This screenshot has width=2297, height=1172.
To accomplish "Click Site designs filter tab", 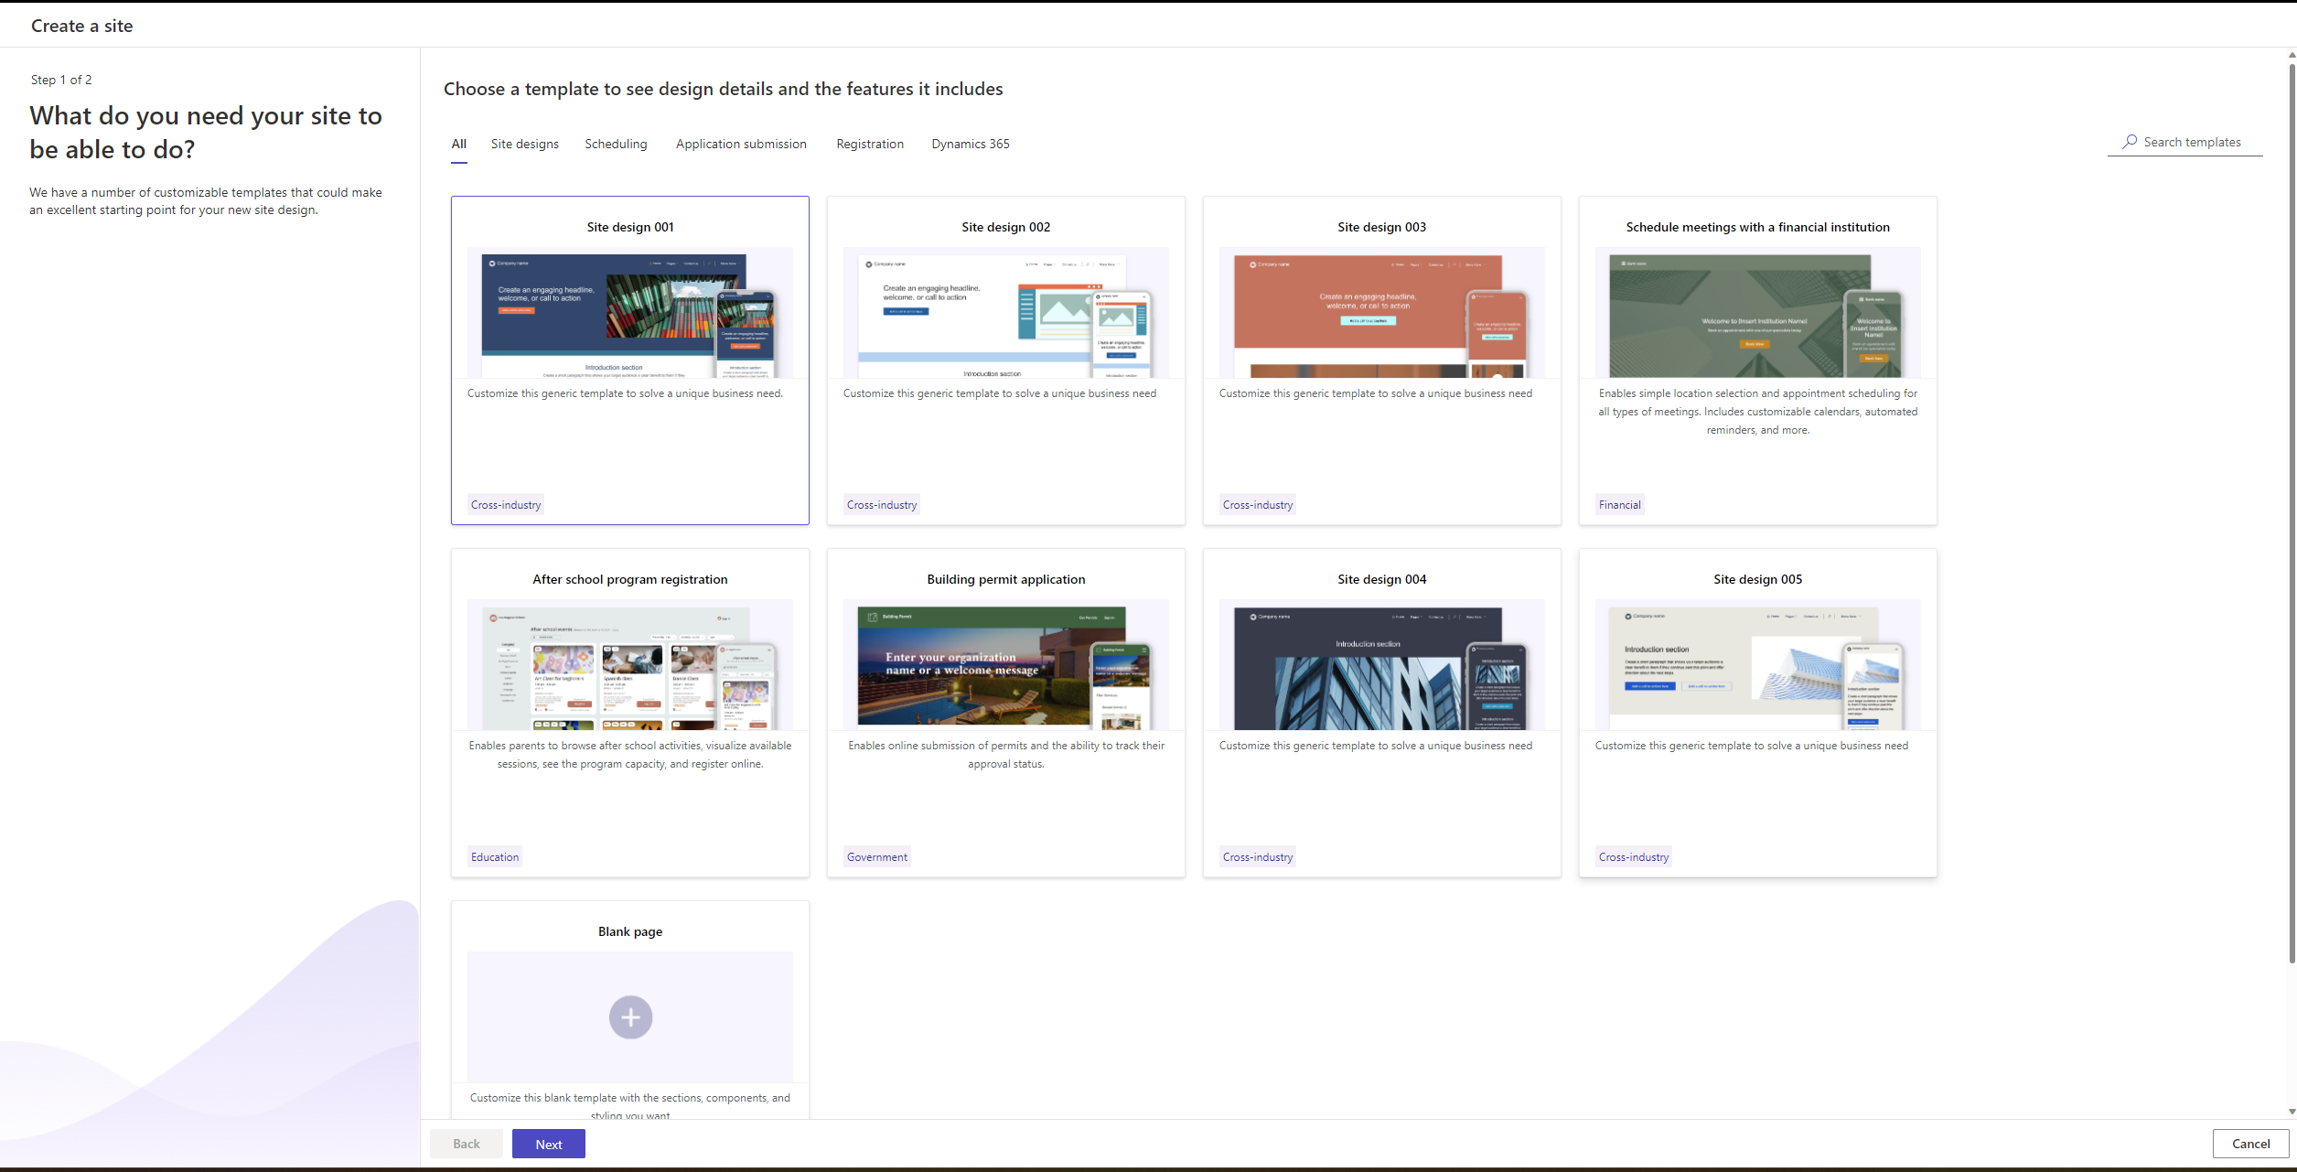I will click(x=523, y=142).
